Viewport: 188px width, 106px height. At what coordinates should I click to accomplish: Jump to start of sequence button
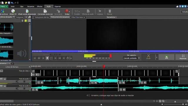coord(35,58)
